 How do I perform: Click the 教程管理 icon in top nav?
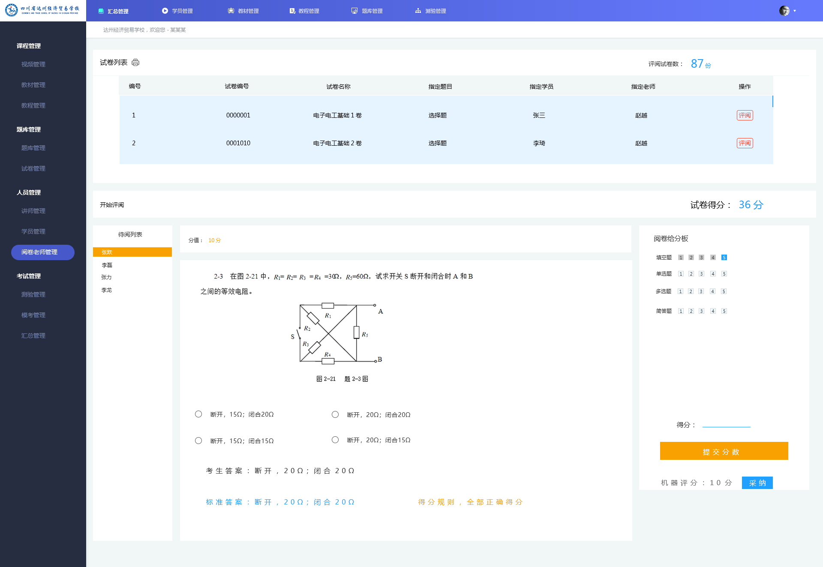click(x=292, y=11)
